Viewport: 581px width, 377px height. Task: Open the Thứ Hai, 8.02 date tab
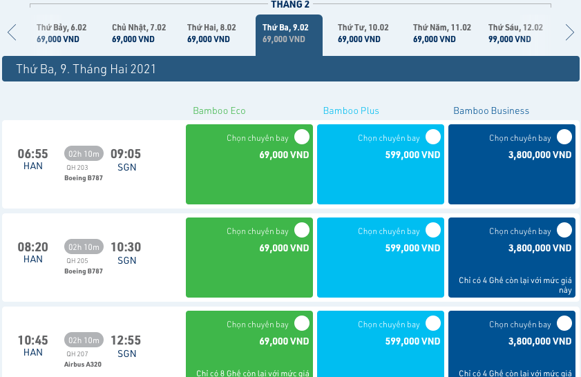[x=211, y=33]
